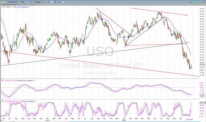The image size is (206, 122).
Task: Expand the Price History options arrow
Action: tap(12, 7)
